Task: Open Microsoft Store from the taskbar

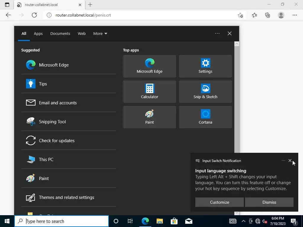Action: point(174,221)
